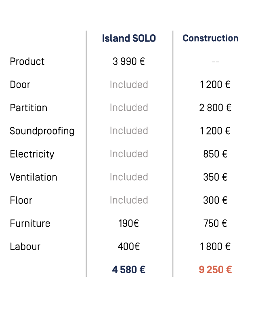Image resolution: width=258 pixels, height=310 pixels.
Task: Select the Electricity row label
Action: pos(32,154)
